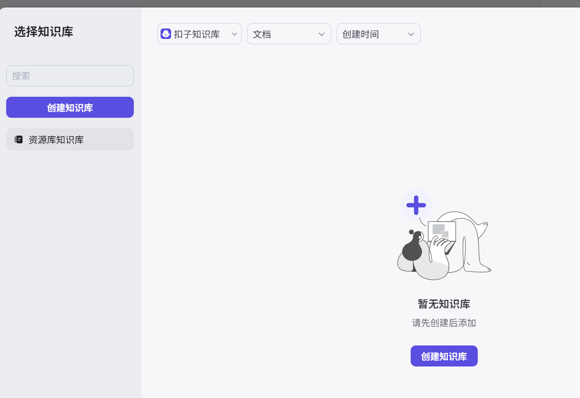The height and width of the screenshot is (398, 580).
Task: Open the 创建时间 sorting dropdown
Action: coord(378,33)
